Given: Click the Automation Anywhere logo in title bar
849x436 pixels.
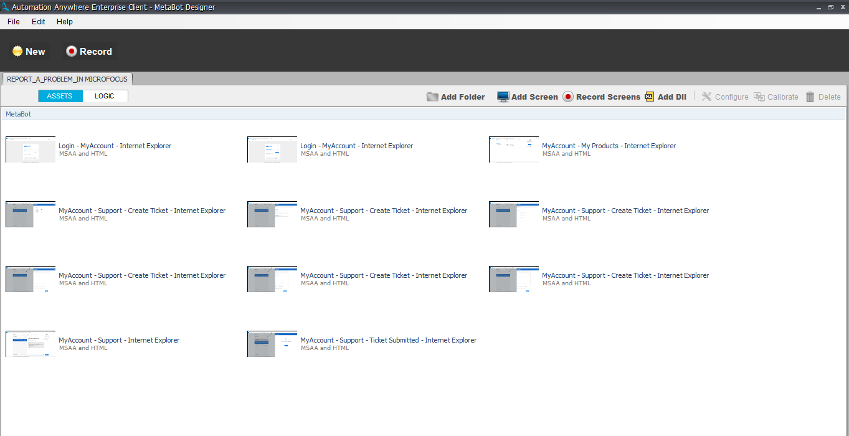Looking at the screenshot, I should coord(5,7).
